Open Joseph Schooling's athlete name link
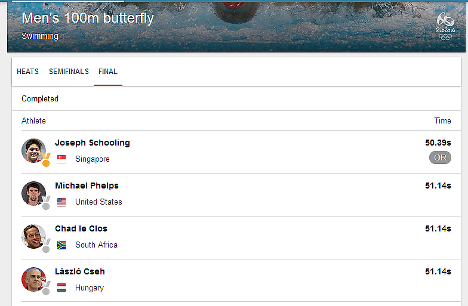The image size is (468, 306). click(x=93, y=143)
